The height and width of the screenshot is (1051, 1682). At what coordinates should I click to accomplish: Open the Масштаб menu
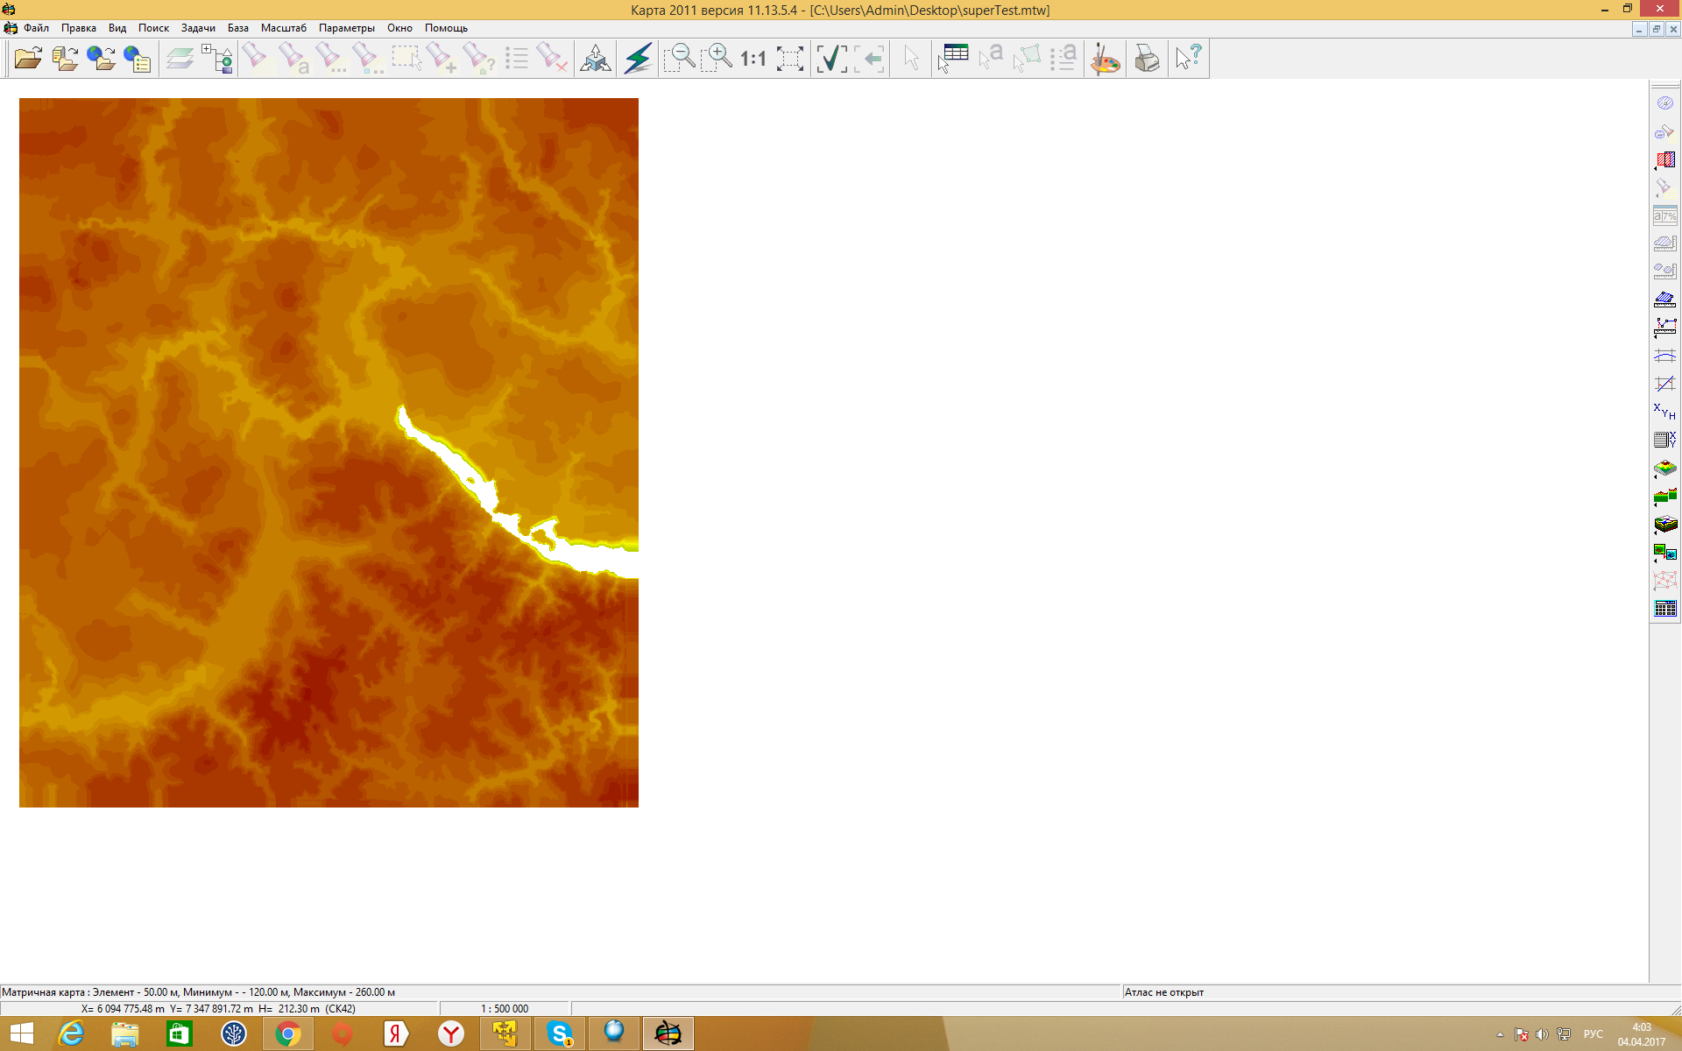pyautogui.click(x=283, y=28)
